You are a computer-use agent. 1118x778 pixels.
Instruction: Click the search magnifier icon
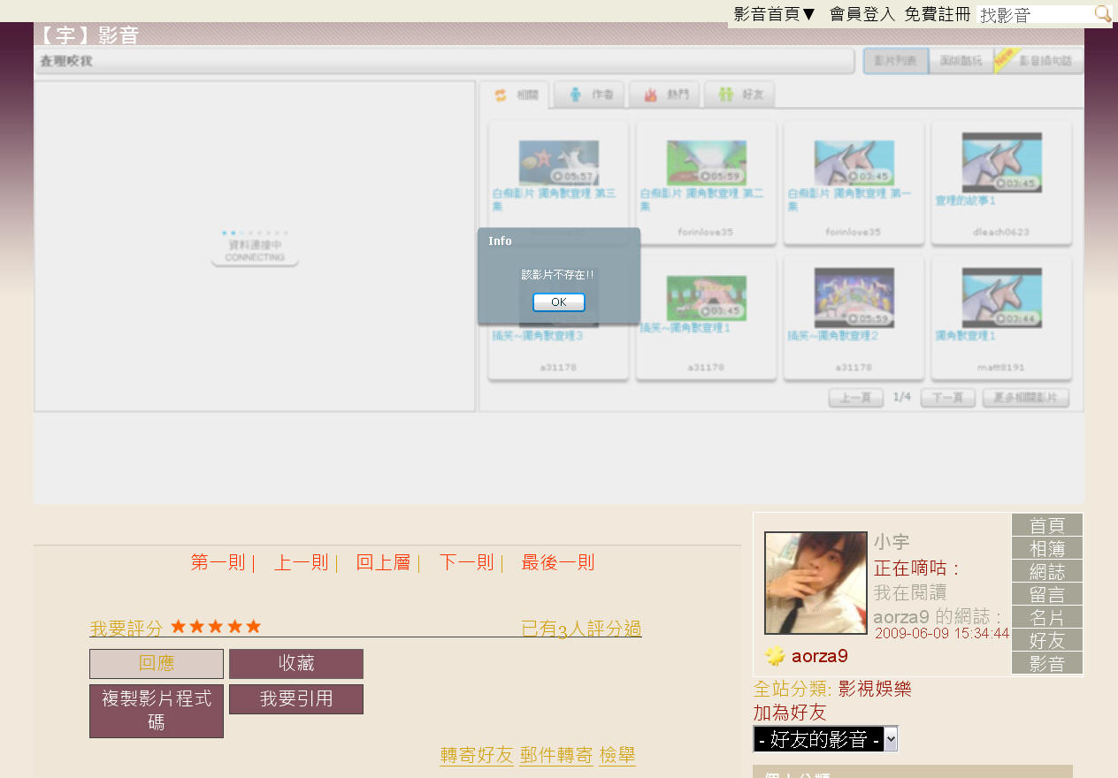(1102, 14)
